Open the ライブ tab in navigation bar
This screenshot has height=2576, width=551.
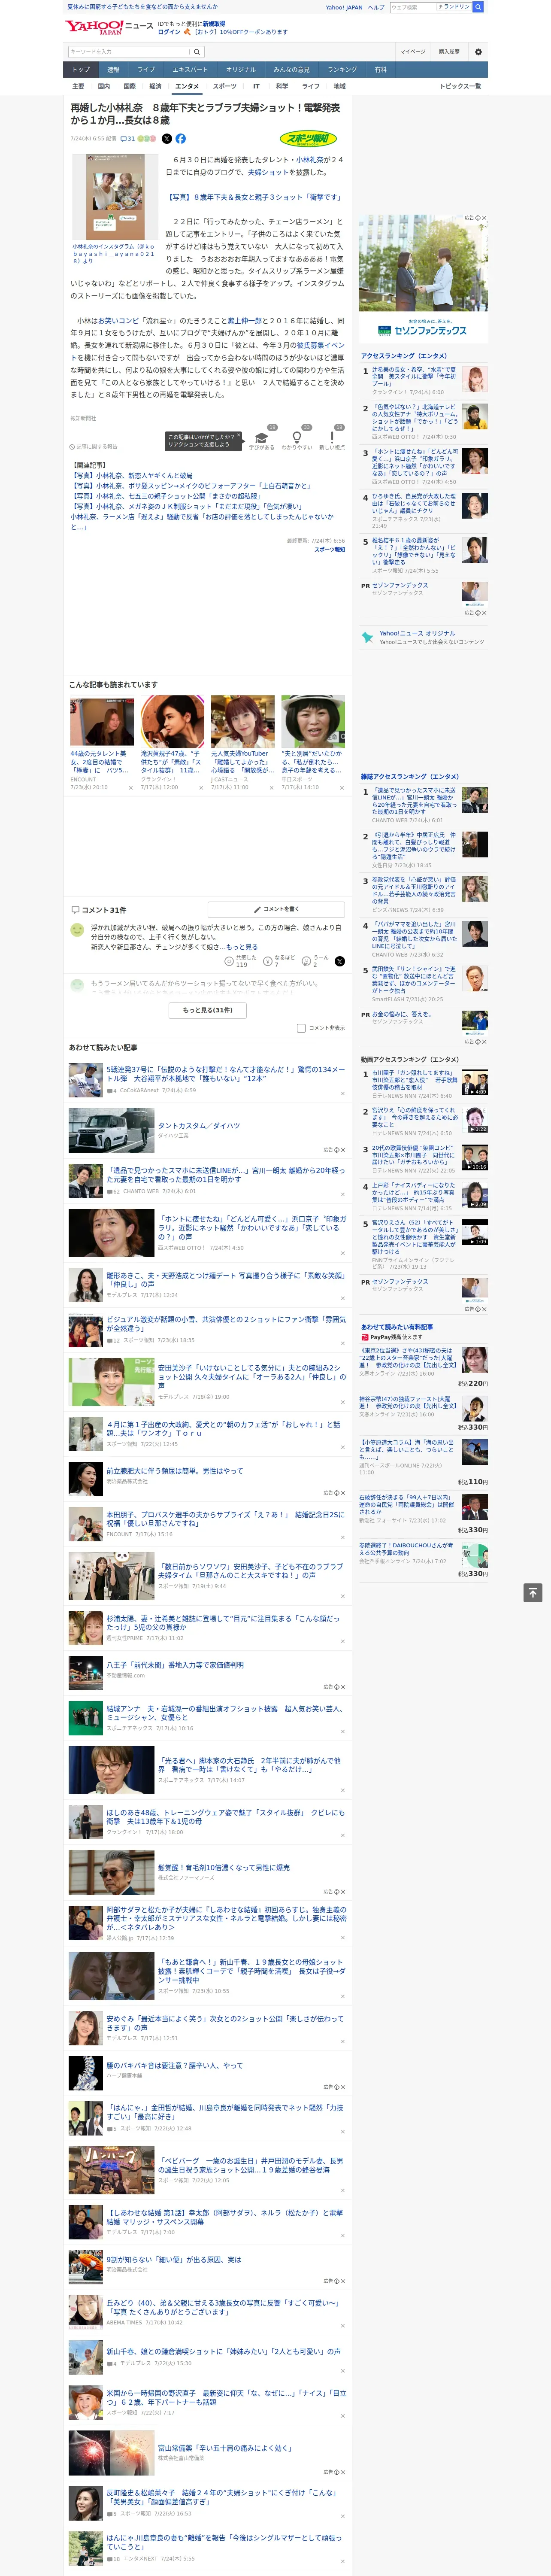click(x=146, y=70)
